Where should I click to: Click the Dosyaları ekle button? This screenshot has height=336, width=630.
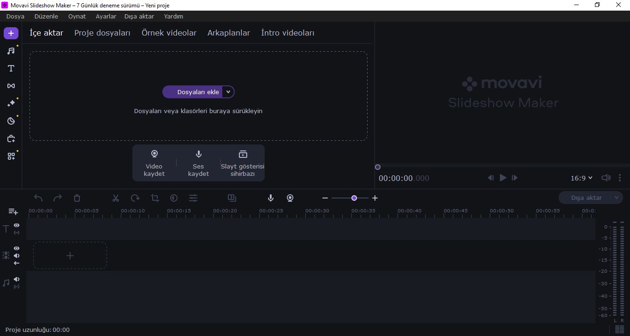193,92
